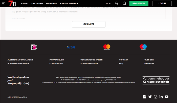Open customer support headset icon
The height and width of the screenshot is (103, 177).
(x=117, y=4)
